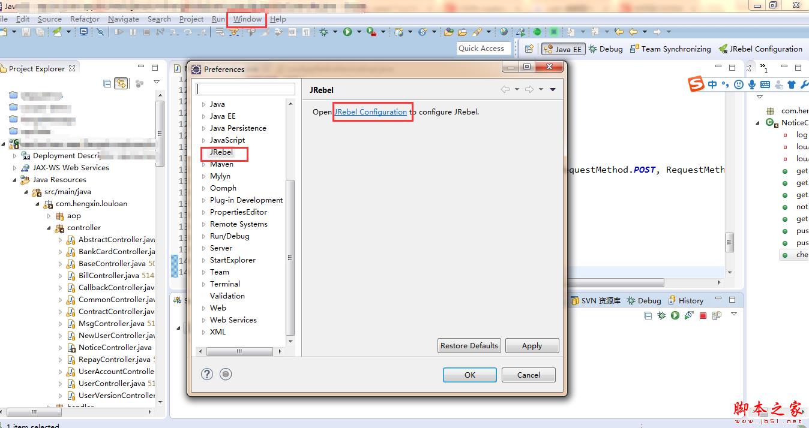Click the Terminate stop icon in the main toolbar
Image resolution: width=809 pixels, height=428 pixels.
click(x=146, y=32)
